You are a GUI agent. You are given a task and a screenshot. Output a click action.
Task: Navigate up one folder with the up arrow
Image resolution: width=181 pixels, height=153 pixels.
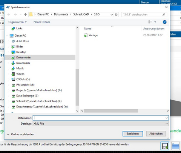pos(25,15)
